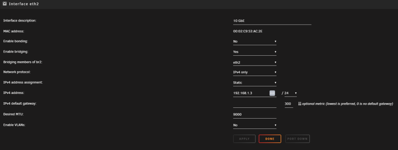Click the gateway metric field showing 300
398x150 pixels.
289,104
